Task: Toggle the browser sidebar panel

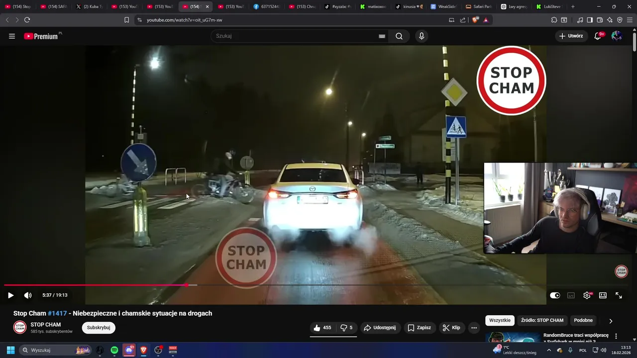Action: click(x=590, y=20)
